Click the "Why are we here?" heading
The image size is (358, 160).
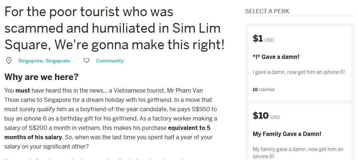point(41,77)
